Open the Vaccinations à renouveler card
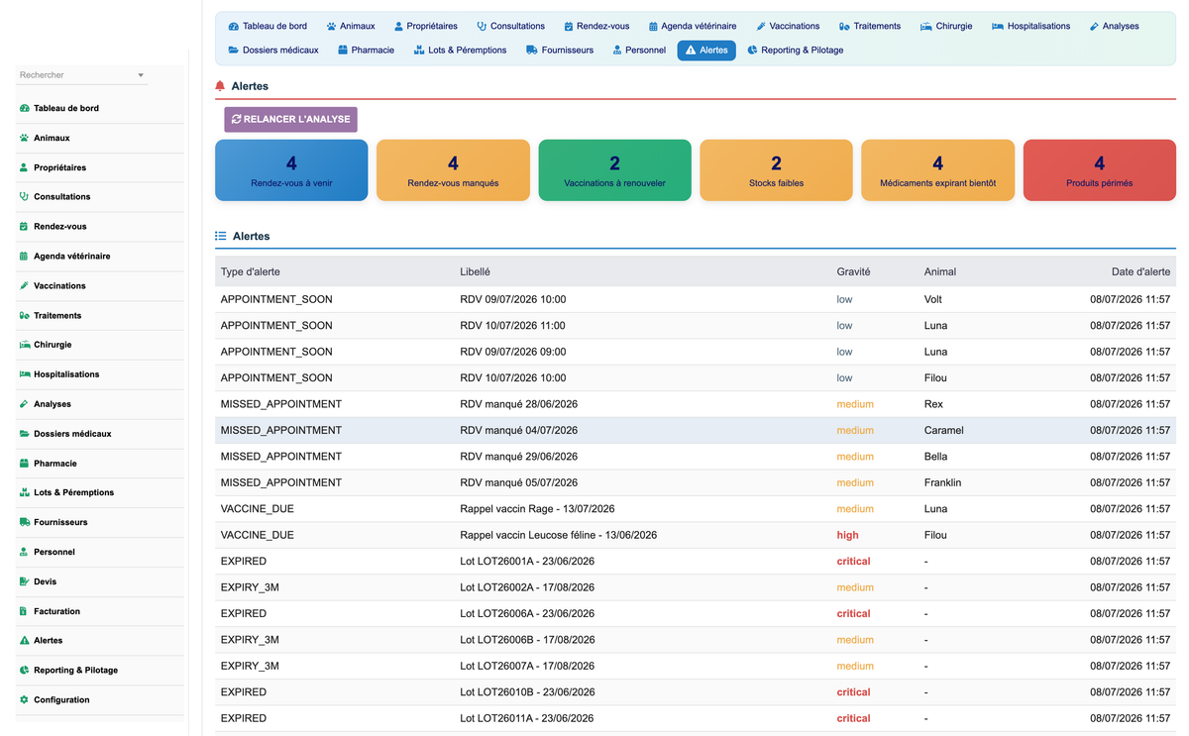The width and height of the screenshot is (1189, 736). click(614, 170)
